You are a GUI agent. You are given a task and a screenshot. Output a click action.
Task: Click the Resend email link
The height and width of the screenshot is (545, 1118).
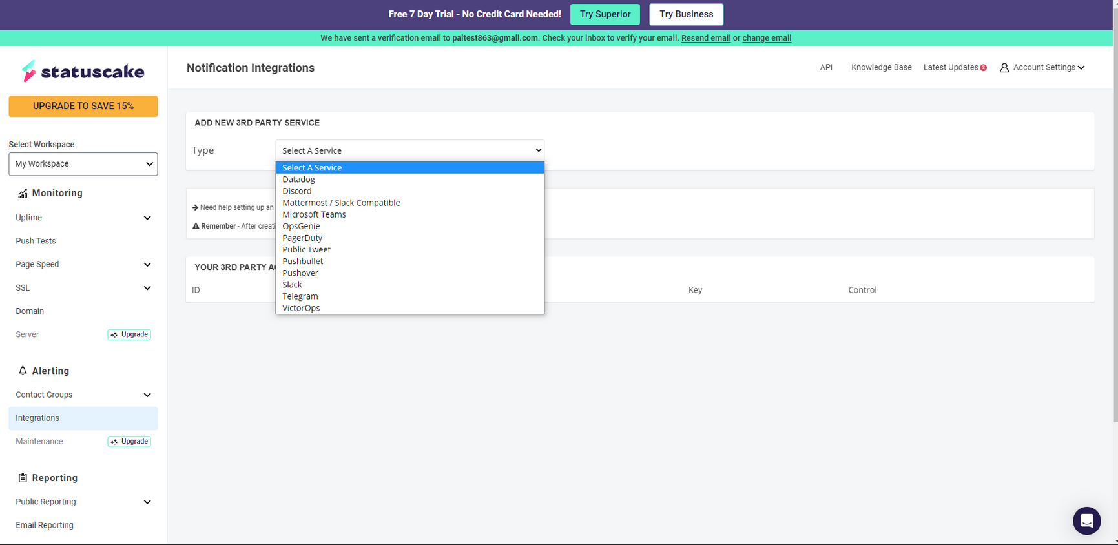[x=706, y=38]
